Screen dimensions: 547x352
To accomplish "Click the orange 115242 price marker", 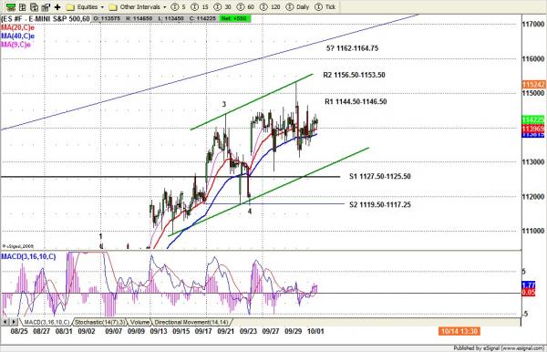I will coord(534,85).
